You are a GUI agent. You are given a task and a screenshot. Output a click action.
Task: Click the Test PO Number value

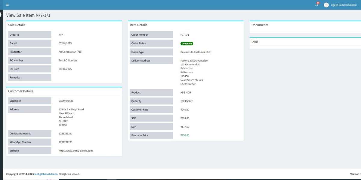click(x=68, y=60)
